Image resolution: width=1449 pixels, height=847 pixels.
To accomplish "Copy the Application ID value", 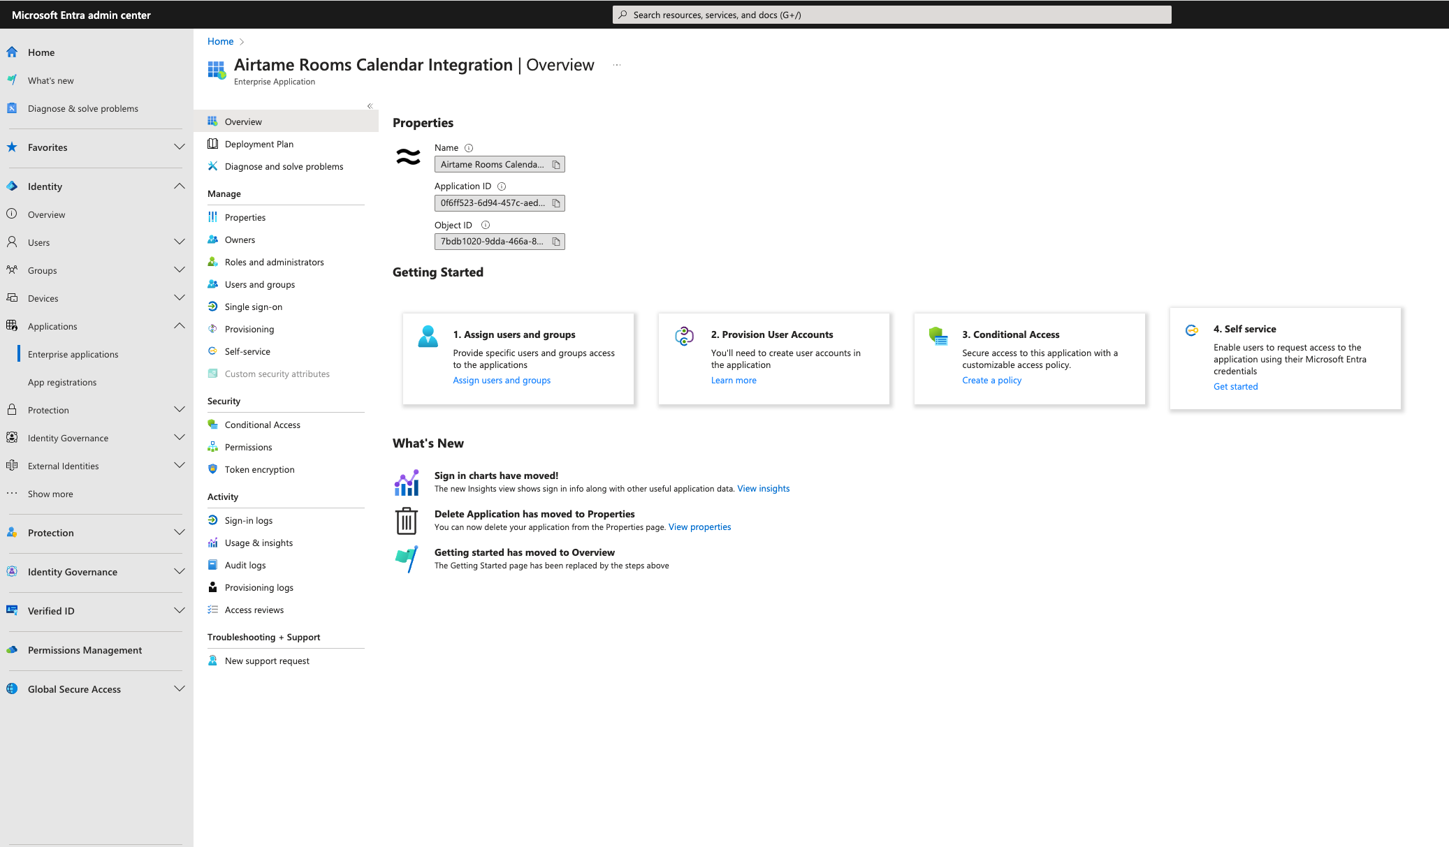I will coord(556,203).
